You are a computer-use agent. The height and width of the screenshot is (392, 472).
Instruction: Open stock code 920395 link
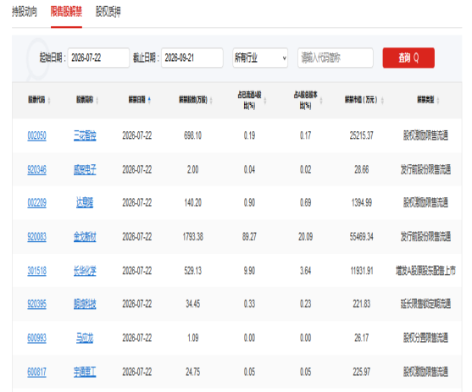(37, 304)
